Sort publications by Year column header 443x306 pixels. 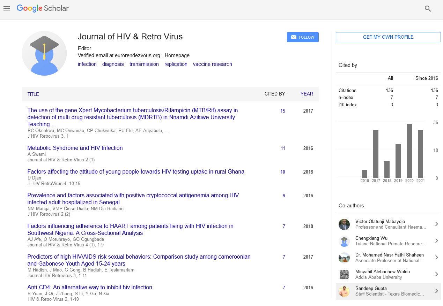coord(307,94)
